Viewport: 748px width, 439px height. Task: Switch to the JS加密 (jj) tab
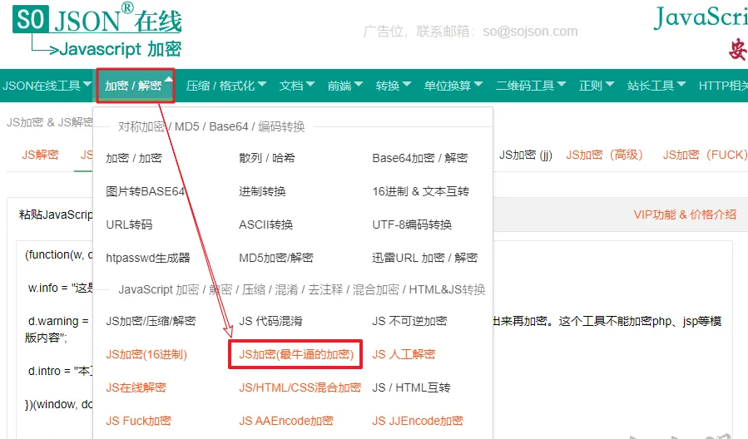pos(525,155)
